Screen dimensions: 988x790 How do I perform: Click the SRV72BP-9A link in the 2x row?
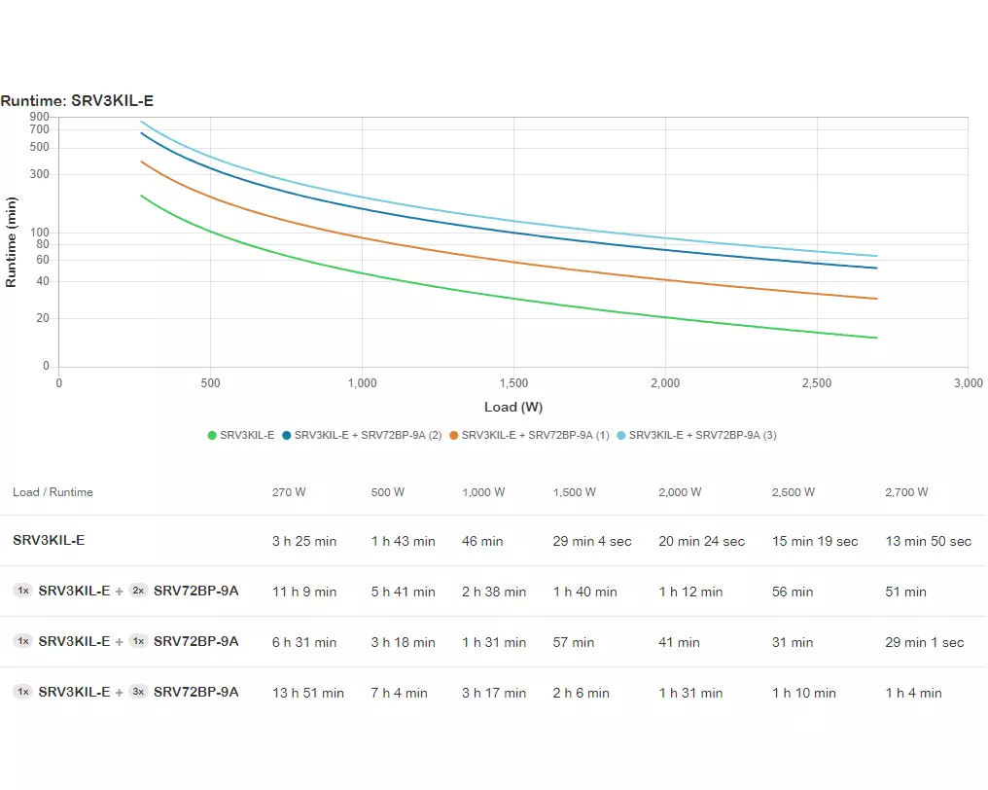pos(195,591)
